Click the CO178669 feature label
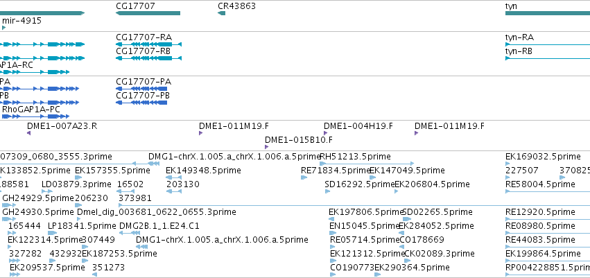 click(x=422, y=240)
